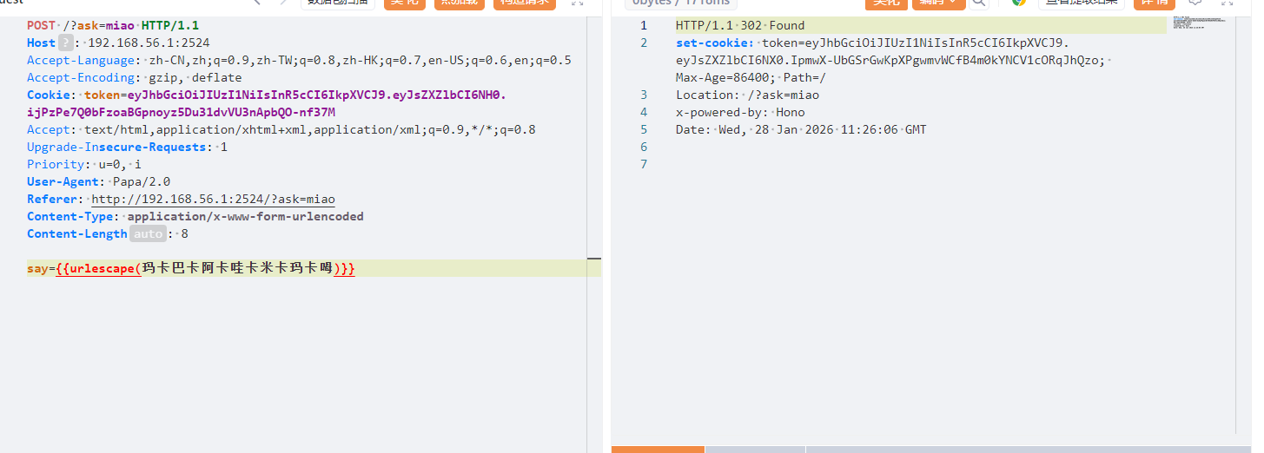This screenshot has width=1264, height=453.
Task: Go to the next request arrow
Action: click(x=281, y=3)
